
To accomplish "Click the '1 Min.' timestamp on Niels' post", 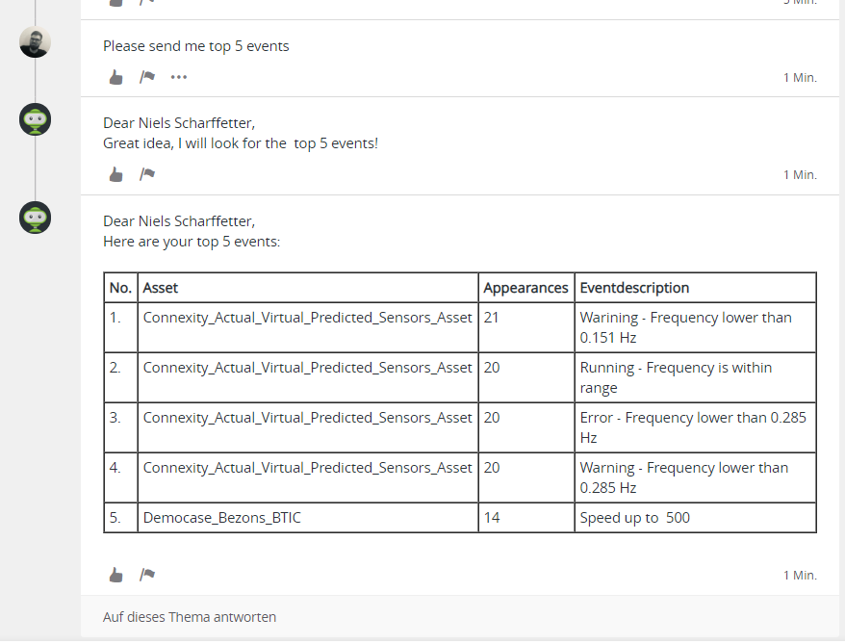I will pyautogui.click(x=800, y=78).
